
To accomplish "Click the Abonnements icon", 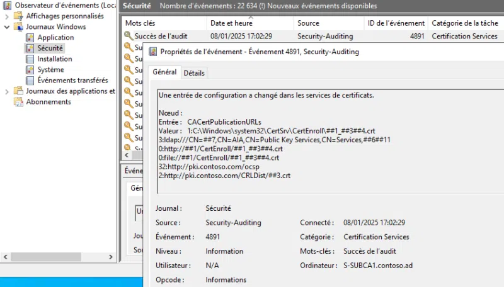I will point(18,102).
